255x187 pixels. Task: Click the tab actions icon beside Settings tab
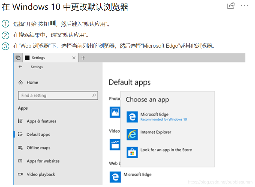click(18, 58)
